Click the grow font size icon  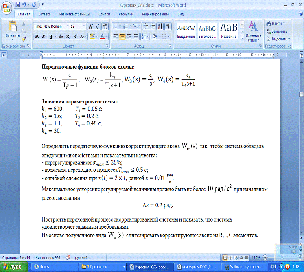[x=91, y=26]
